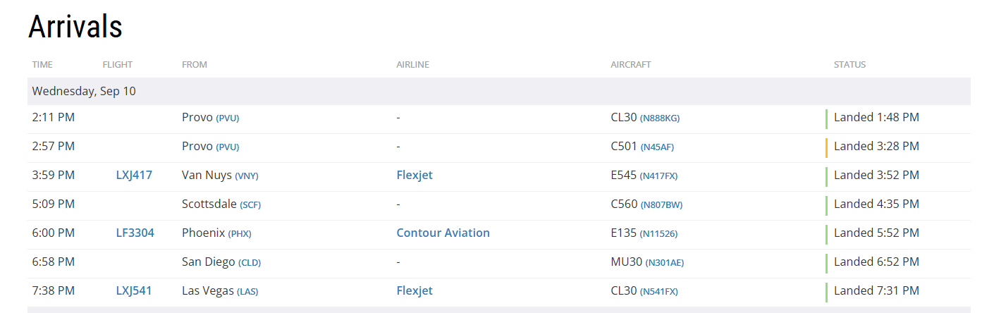Open flight LF3304 link
Image resolution: width=1006 pixels, height=313 pixels.
coord(135,233)
